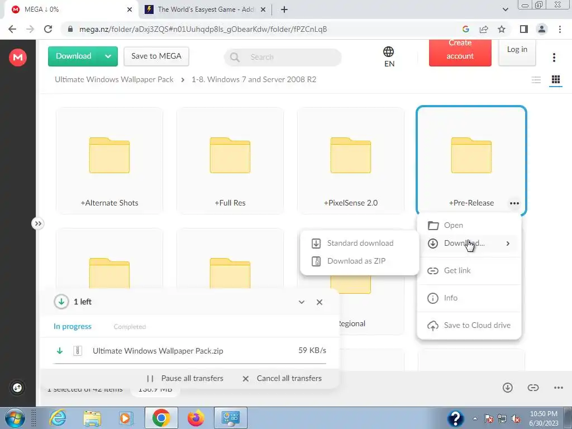Viewport: 572px width, 429px height.
Task: Select Download as ZIP option
Action: point(359,261)
